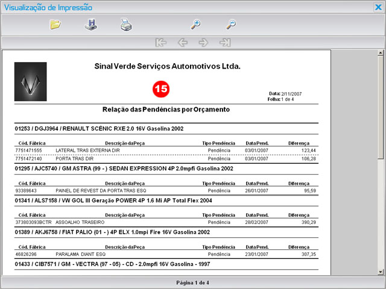This screenshot has width=386, height=289.
Task: Select heading 01253 / DGJ3964 RENAULT SCÉNIC
Action: pos(99,129)
